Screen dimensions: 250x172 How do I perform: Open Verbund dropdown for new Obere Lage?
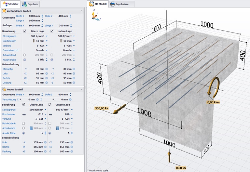46,119
